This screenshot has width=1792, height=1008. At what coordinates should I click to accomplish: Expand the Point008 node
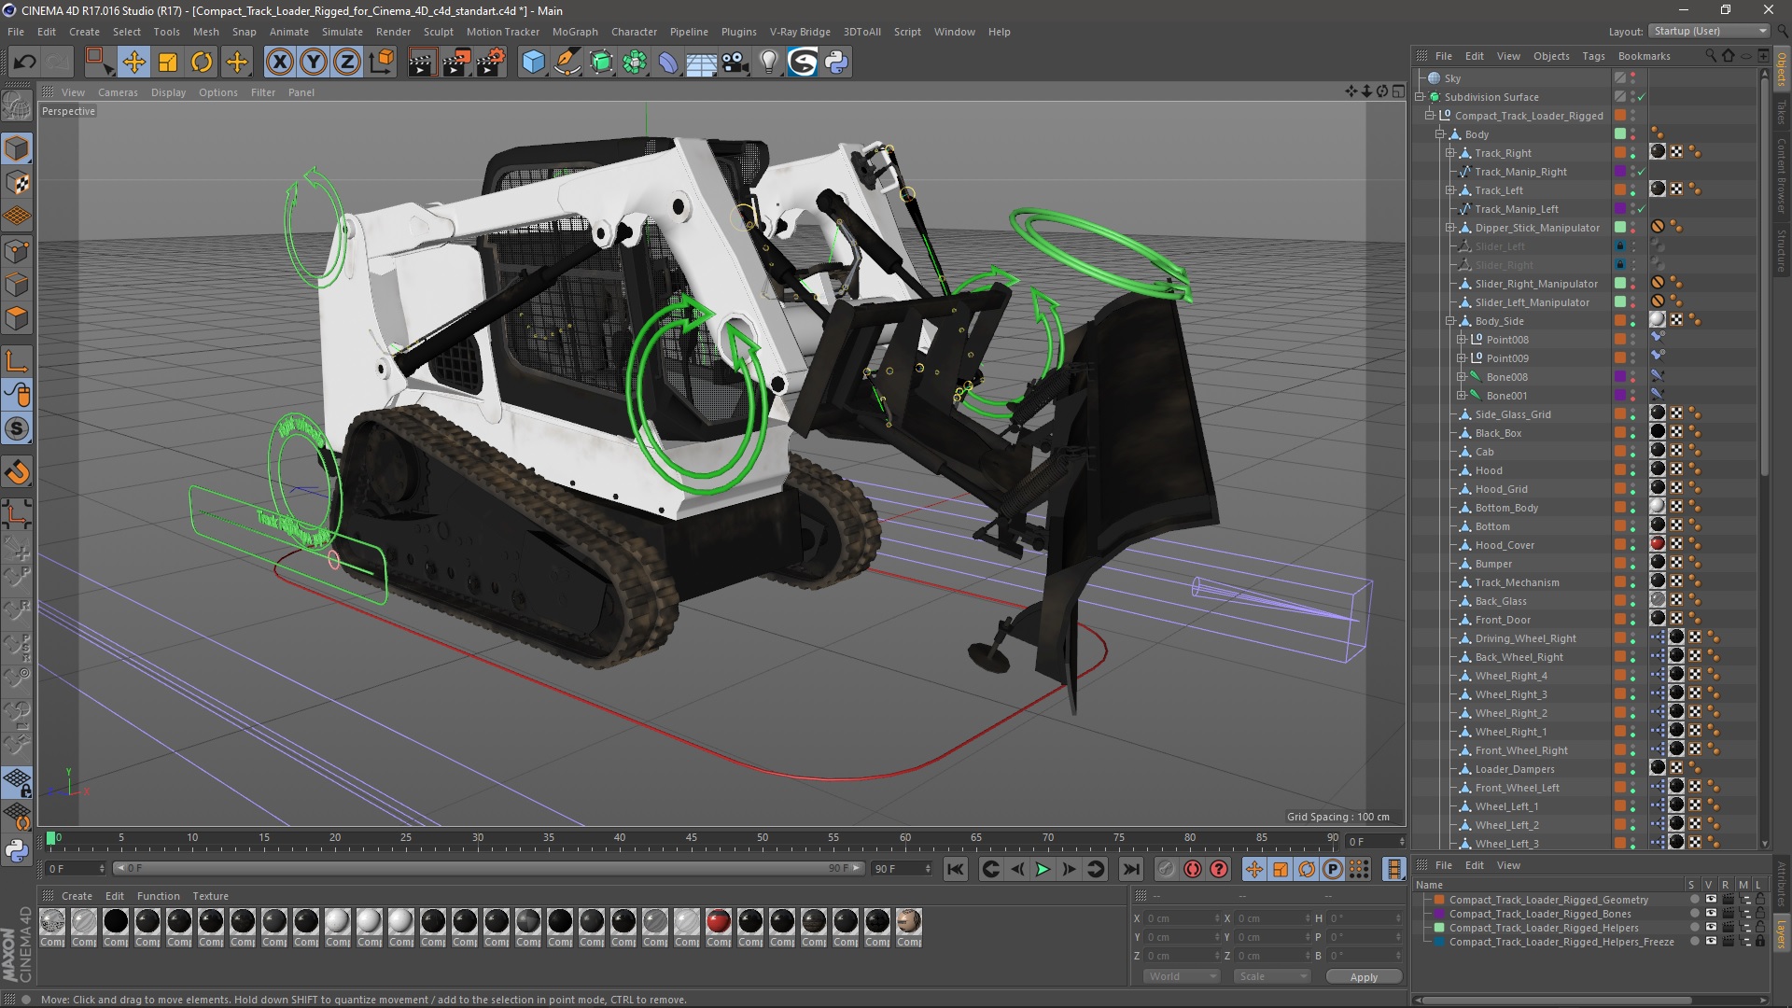pos(1462,340)
